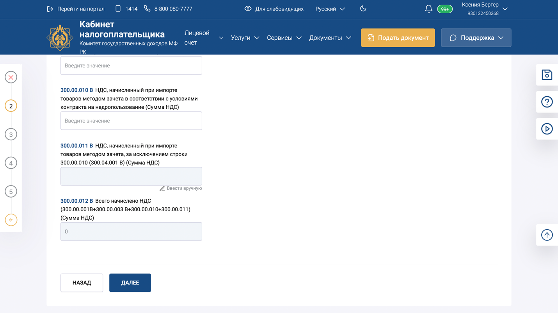The width and height of the screenshot is (558, 313).
Task: Click the scroll-to-top arrow icon
Action: click(547, 235)
